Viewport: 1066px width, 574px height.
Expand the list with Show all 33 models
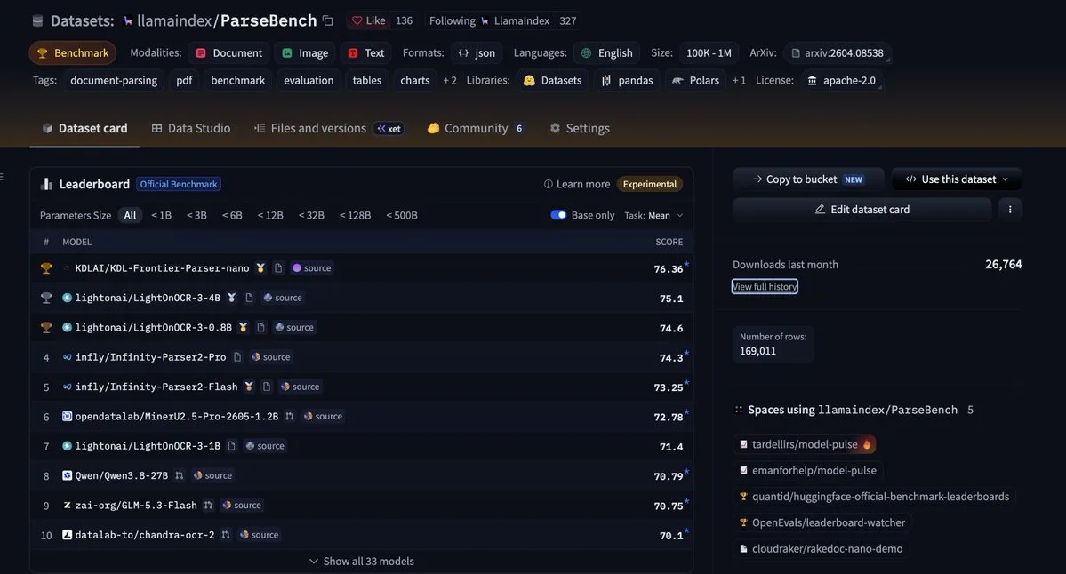pos(362,561)
